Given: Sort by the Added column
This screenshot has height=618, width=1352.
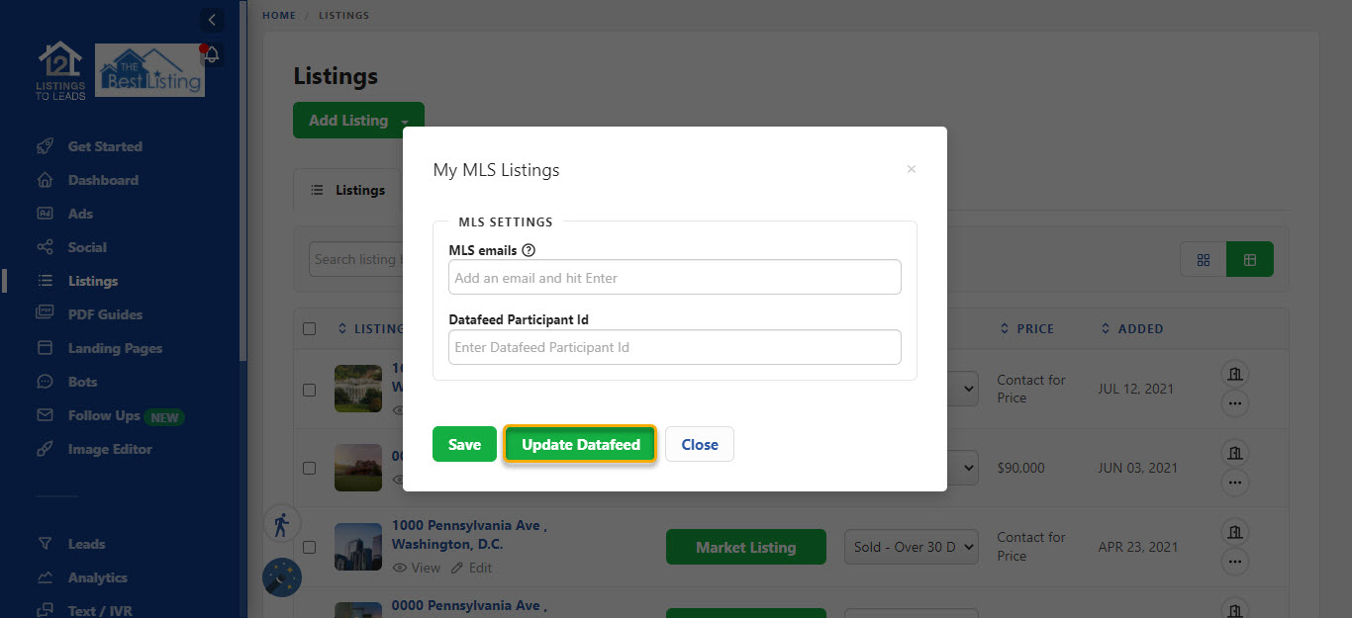Looking at the screenshot, I should click(x=1132, y=328).
